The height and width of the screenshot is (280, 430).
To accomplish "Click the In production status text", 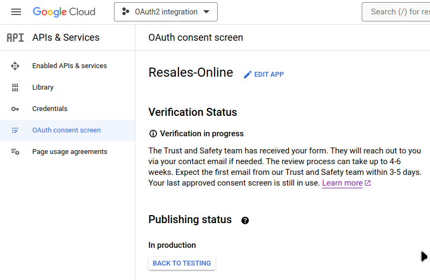I will [x=172, y=245].
